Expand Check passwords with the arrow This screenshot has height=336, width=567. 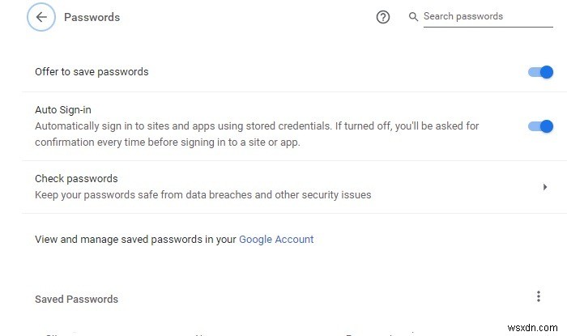[x=544, y=187]
